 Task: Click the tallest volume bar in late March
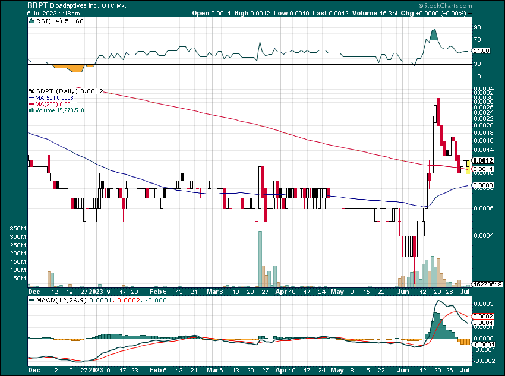(260, 259)
